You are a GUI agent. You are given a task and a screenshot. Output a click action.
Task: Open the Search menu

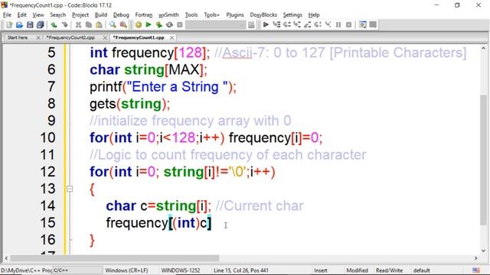pos(58,15)
